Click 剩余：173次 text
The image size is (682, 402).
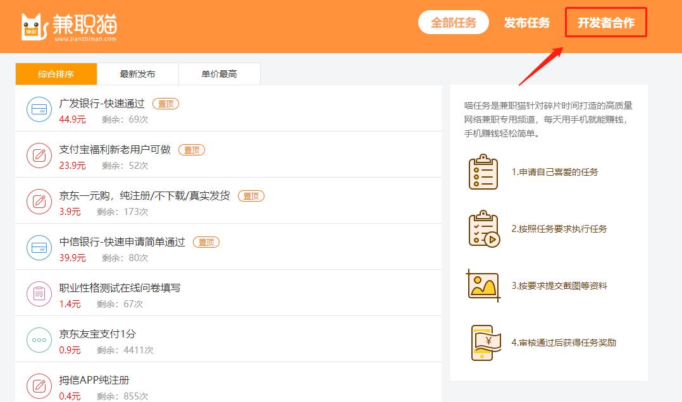tap(122, 212)
